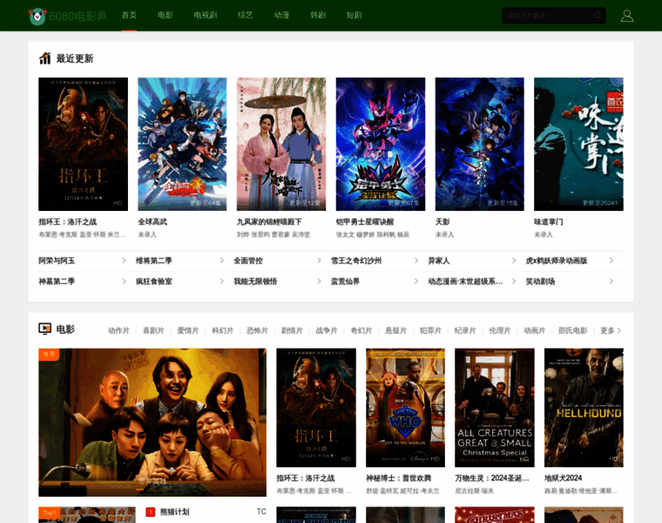Expand the 雪王之奇幻沙州 row chevron
The width and height of the screenshot is (662, 523).
[415, 261]
